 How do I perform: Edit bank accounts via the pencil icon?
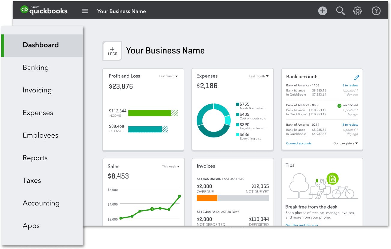(356, 77)
